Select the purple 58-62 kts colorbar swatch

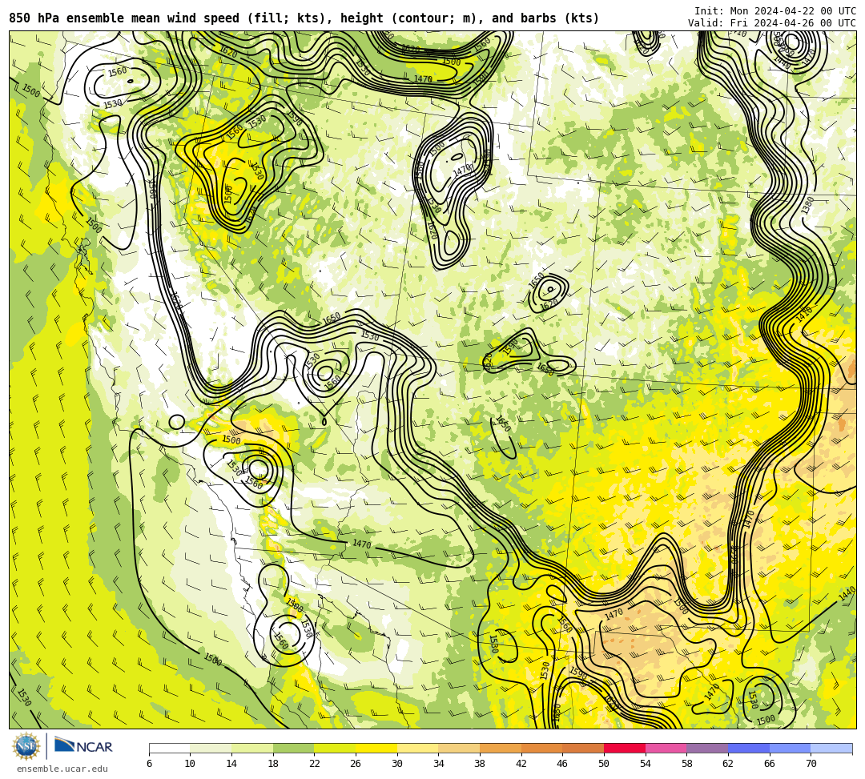tap(707, 748)
